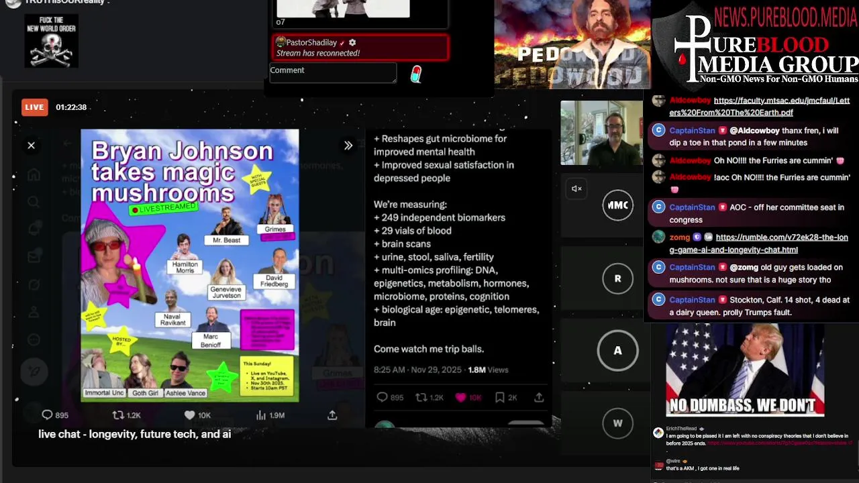859x483 pixels.
Task: Reply using the 895 comment icon below poster
Action: click(x=55, y=415)
